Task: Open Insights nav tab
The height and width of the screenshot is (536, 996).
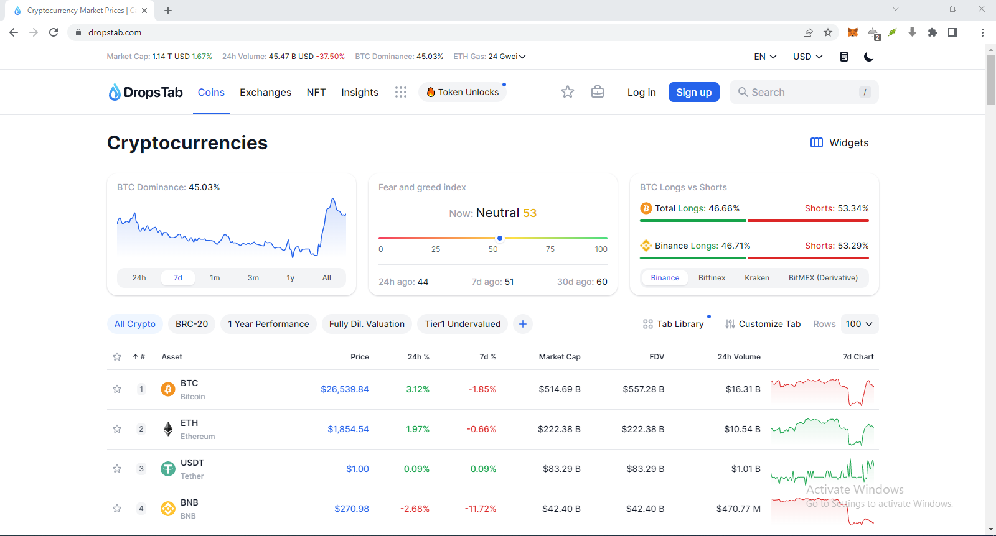Action: [x=360, y=92]
